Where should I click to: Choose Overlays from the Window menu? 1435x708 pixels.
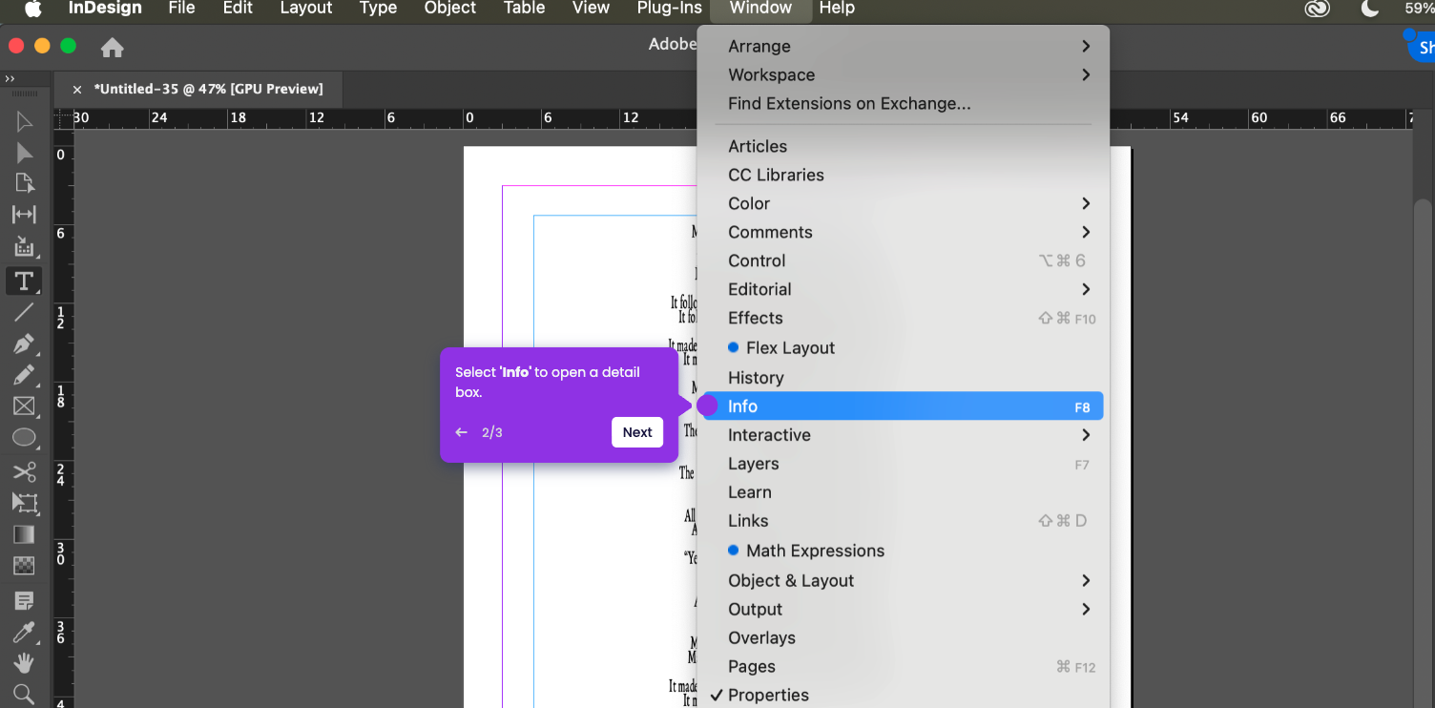click(x=904, y=638)
